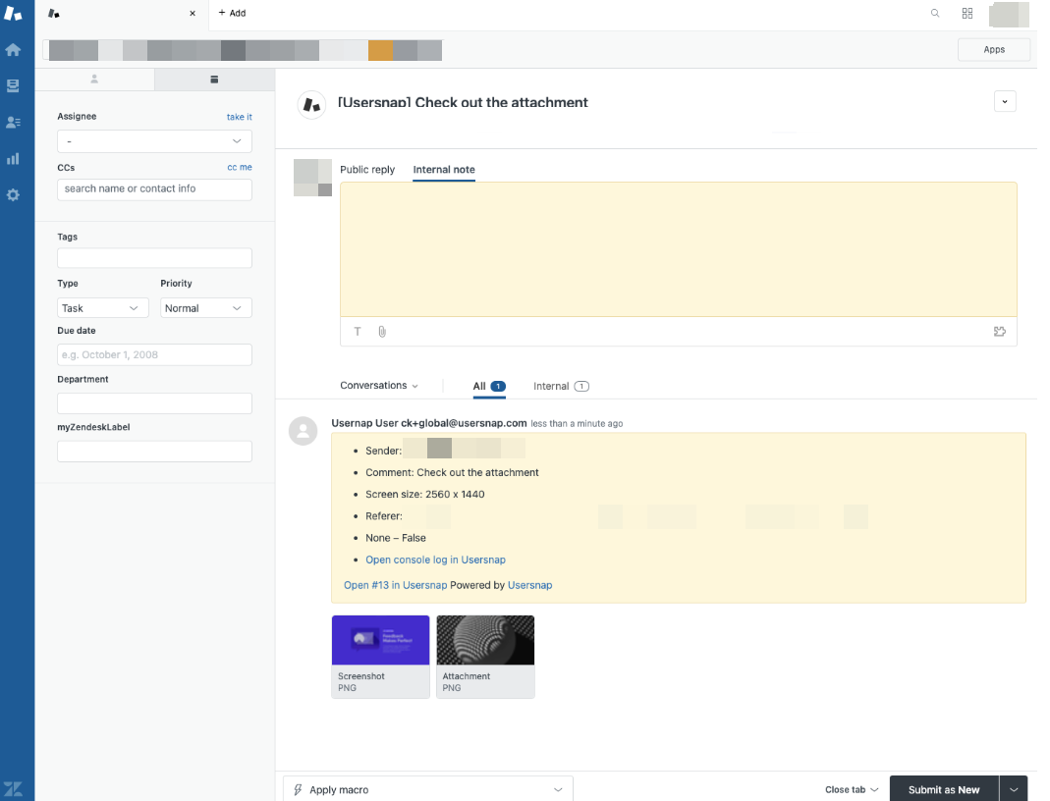This screenshot has width=1050, height=801.
Task: Switch to Internal note tab
Action: pos(444,169)
